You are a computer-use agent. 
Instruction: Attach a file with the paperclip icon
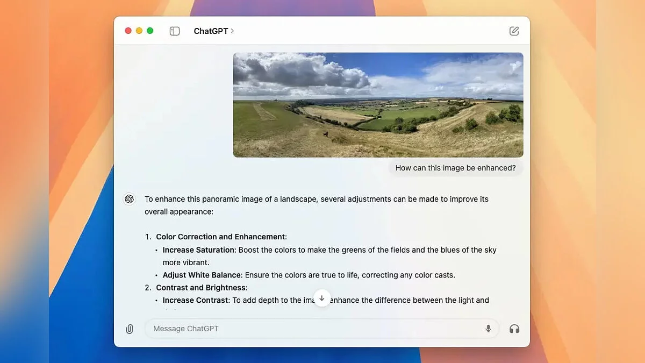coord(130,329)
